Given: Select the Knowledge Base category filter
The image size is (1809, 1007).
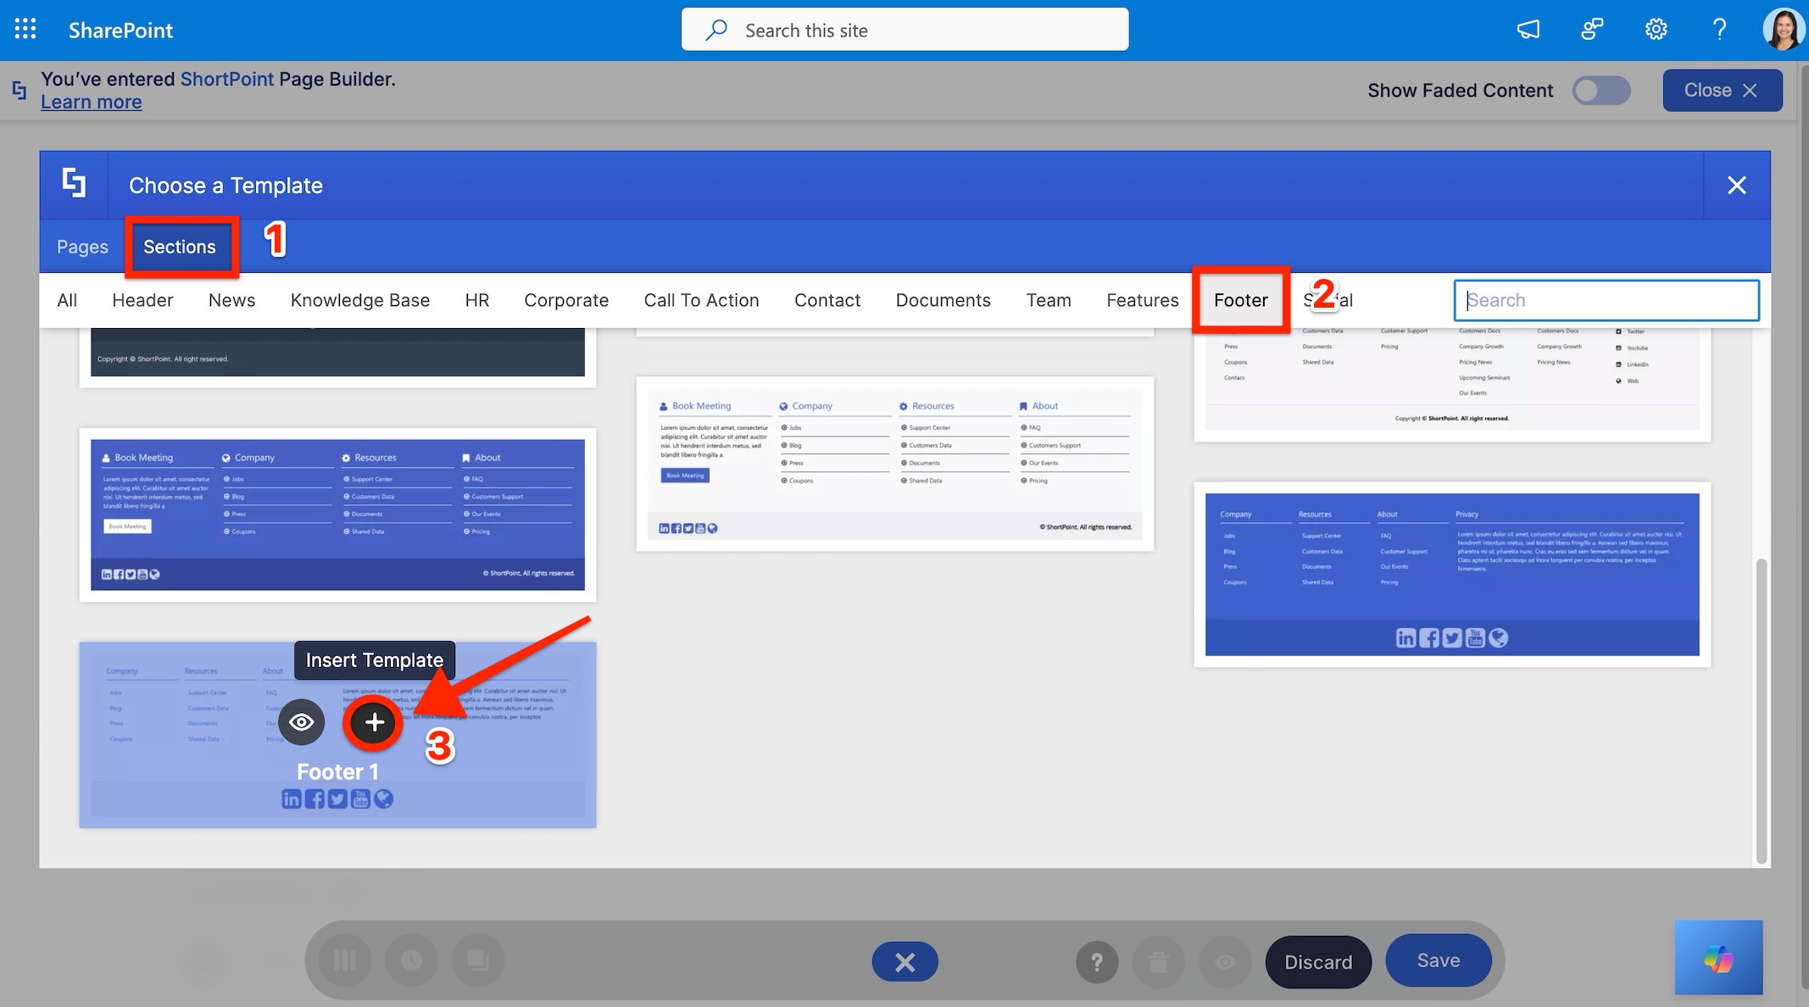Looking at the screenshot, I should pos(360,300).
